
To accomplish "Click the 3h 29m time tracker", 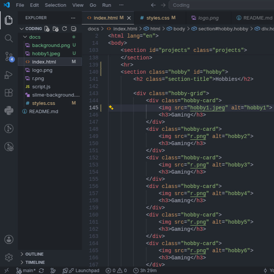I will tap(145, 271).
